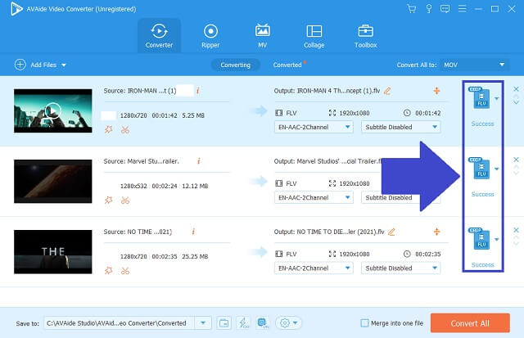Open the shopping cart purchase icon
This screenshot has width=524, height=338.
click(x=411, y=9)
